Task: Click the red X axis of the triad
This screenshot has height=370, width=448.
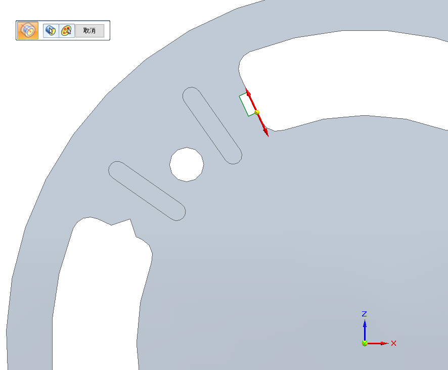Action: tap(378, 343)
